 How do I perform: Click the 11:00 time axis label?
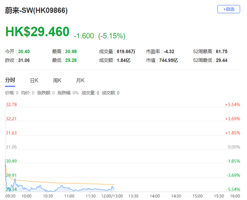tap(69, 196)
